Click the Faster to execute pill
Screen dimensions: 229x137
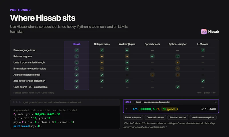[x=178, y=118]
